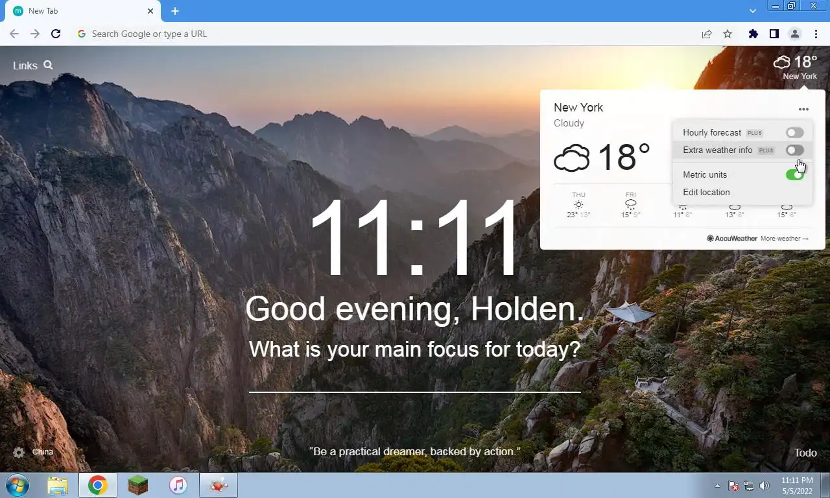The image size is (830, 498).
Task: Open the network tray icon
Action: point(749,486)
